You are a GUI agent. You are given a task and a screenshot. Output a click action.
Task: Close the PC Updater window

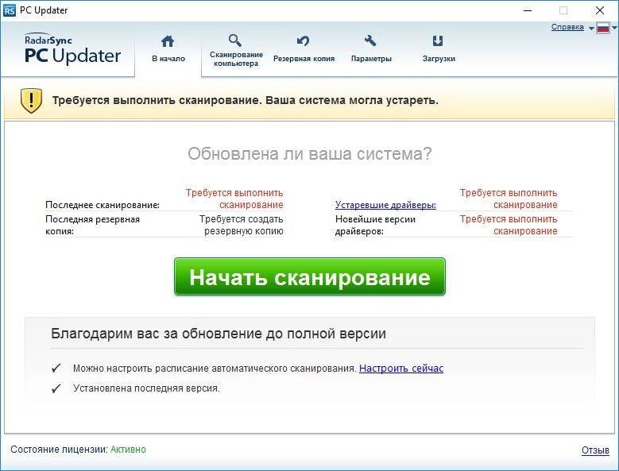point(600,10)
